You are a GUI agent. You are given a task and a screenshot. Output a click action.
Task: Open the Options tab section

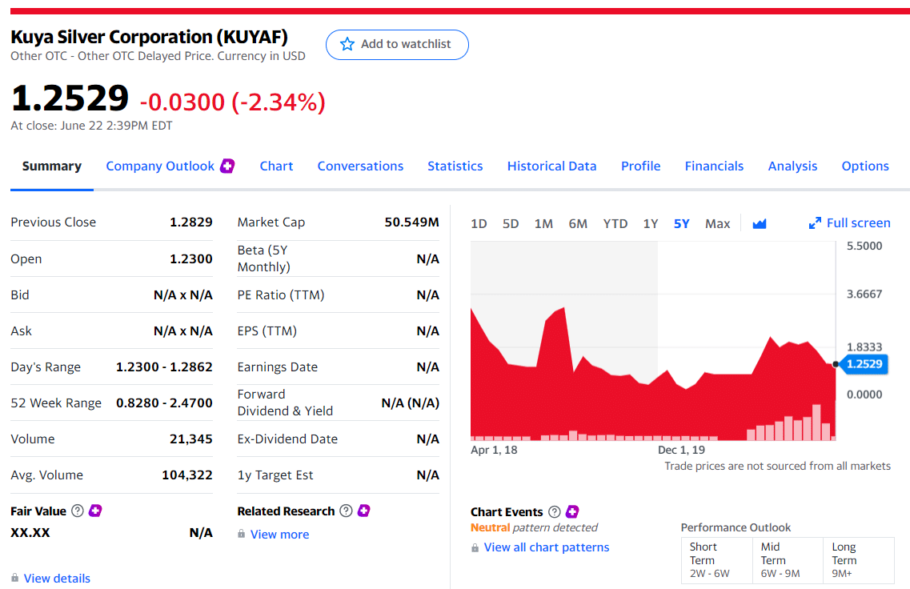865,166
